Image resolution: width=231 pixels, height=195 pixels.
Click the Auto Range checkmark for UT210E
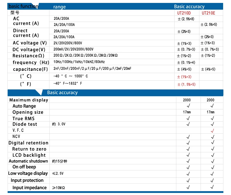(212, 106)
